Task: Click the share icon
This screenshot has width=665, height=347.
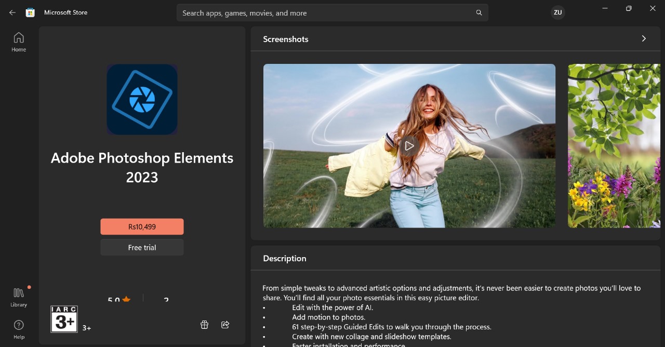Action: (225, 325)
